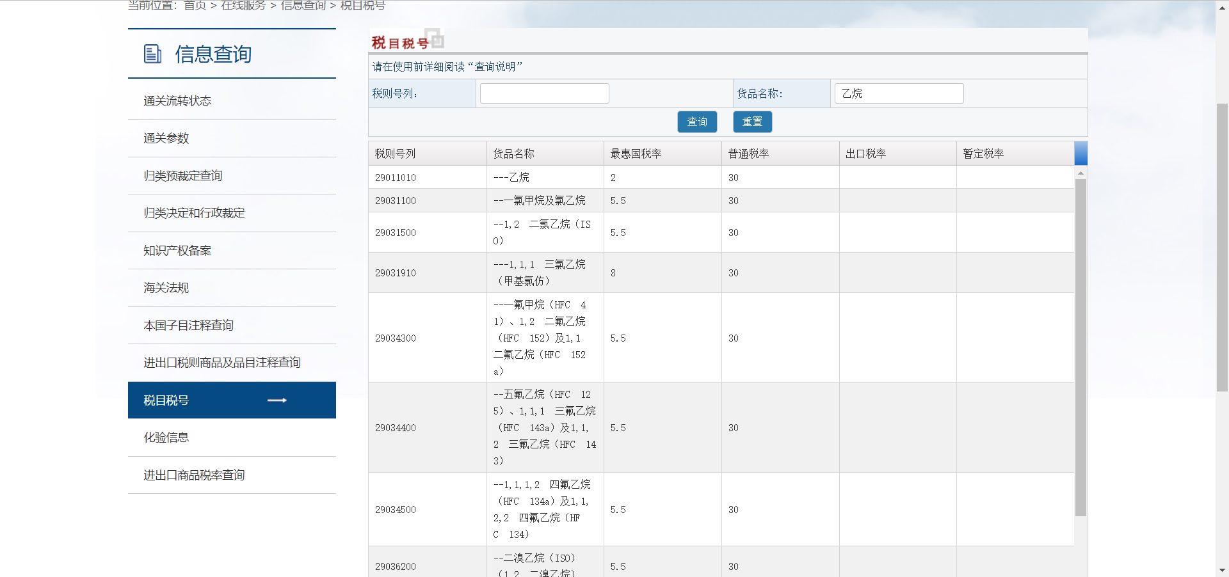Select tariff code 29031910 cell
1229x577 pixels.
pos(428,273)
